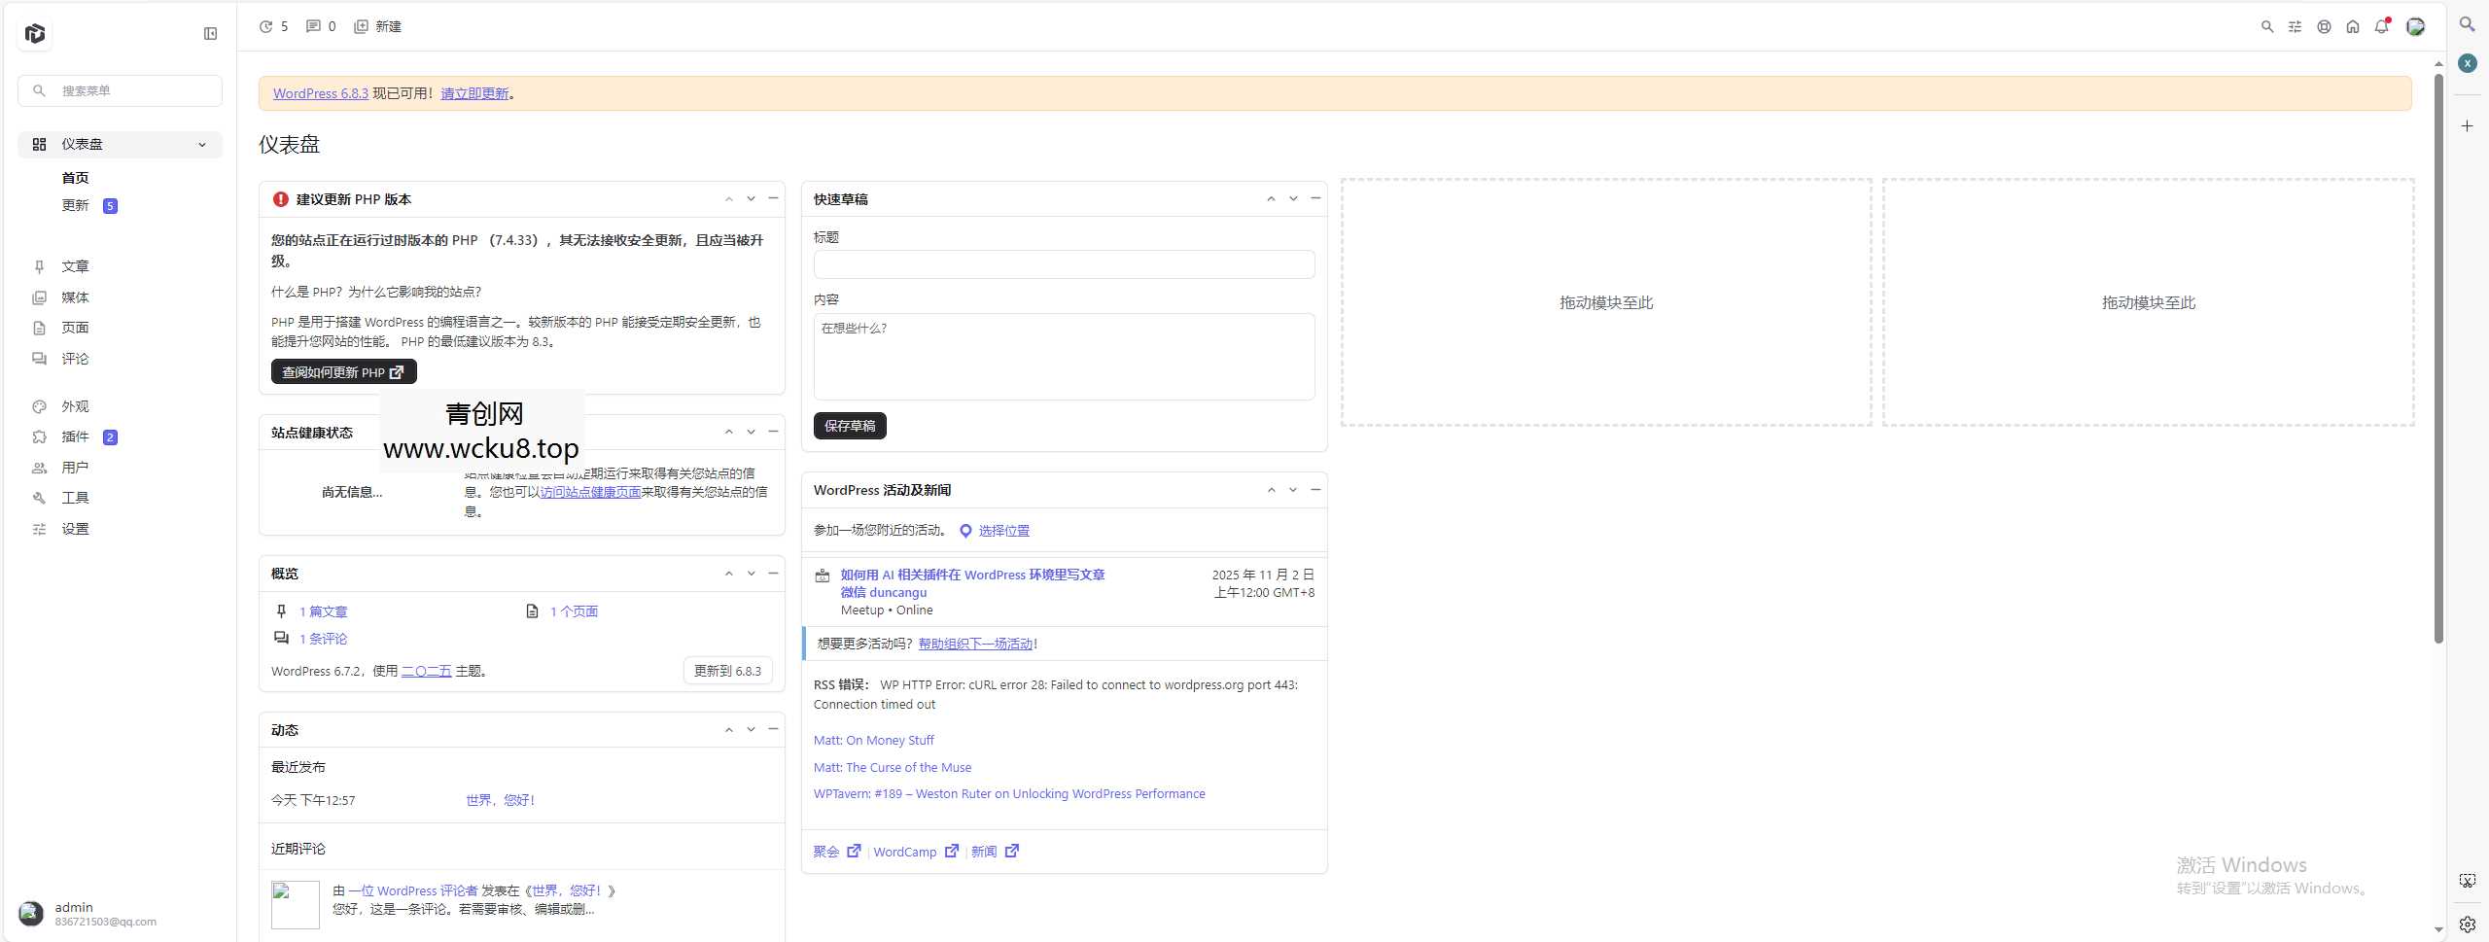Open the search magnifier in the admin bar
This screenshot has width=2489, height=942.
pos(2267,26)
